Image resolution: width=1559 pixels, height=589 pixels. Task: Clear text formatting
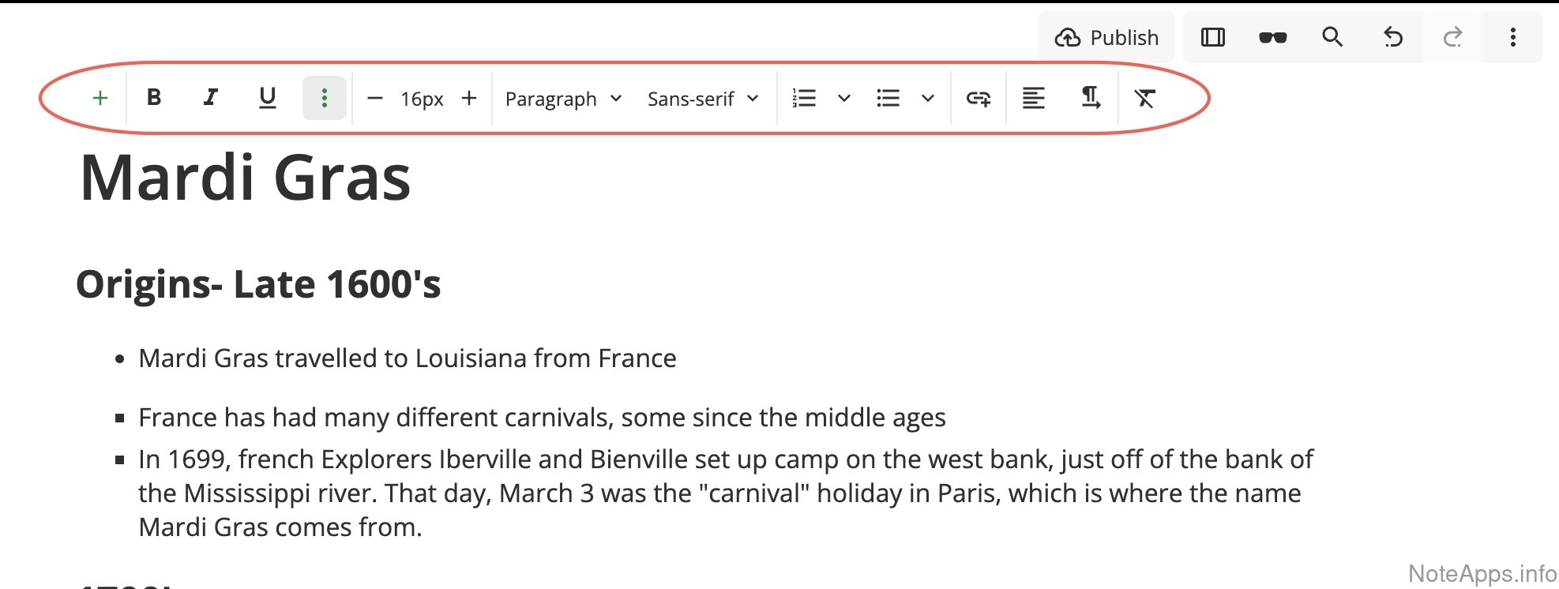(x=1144, y=98)
